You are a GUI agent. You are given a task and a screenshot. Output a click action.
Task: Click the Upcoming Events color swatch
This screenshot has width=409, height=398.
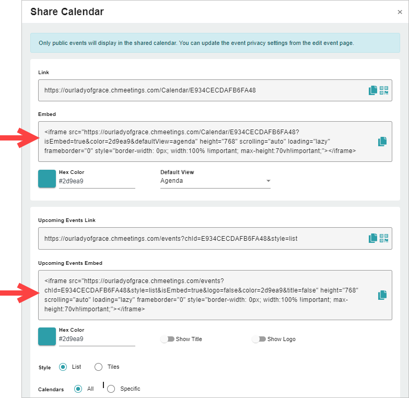click(47, 336)
